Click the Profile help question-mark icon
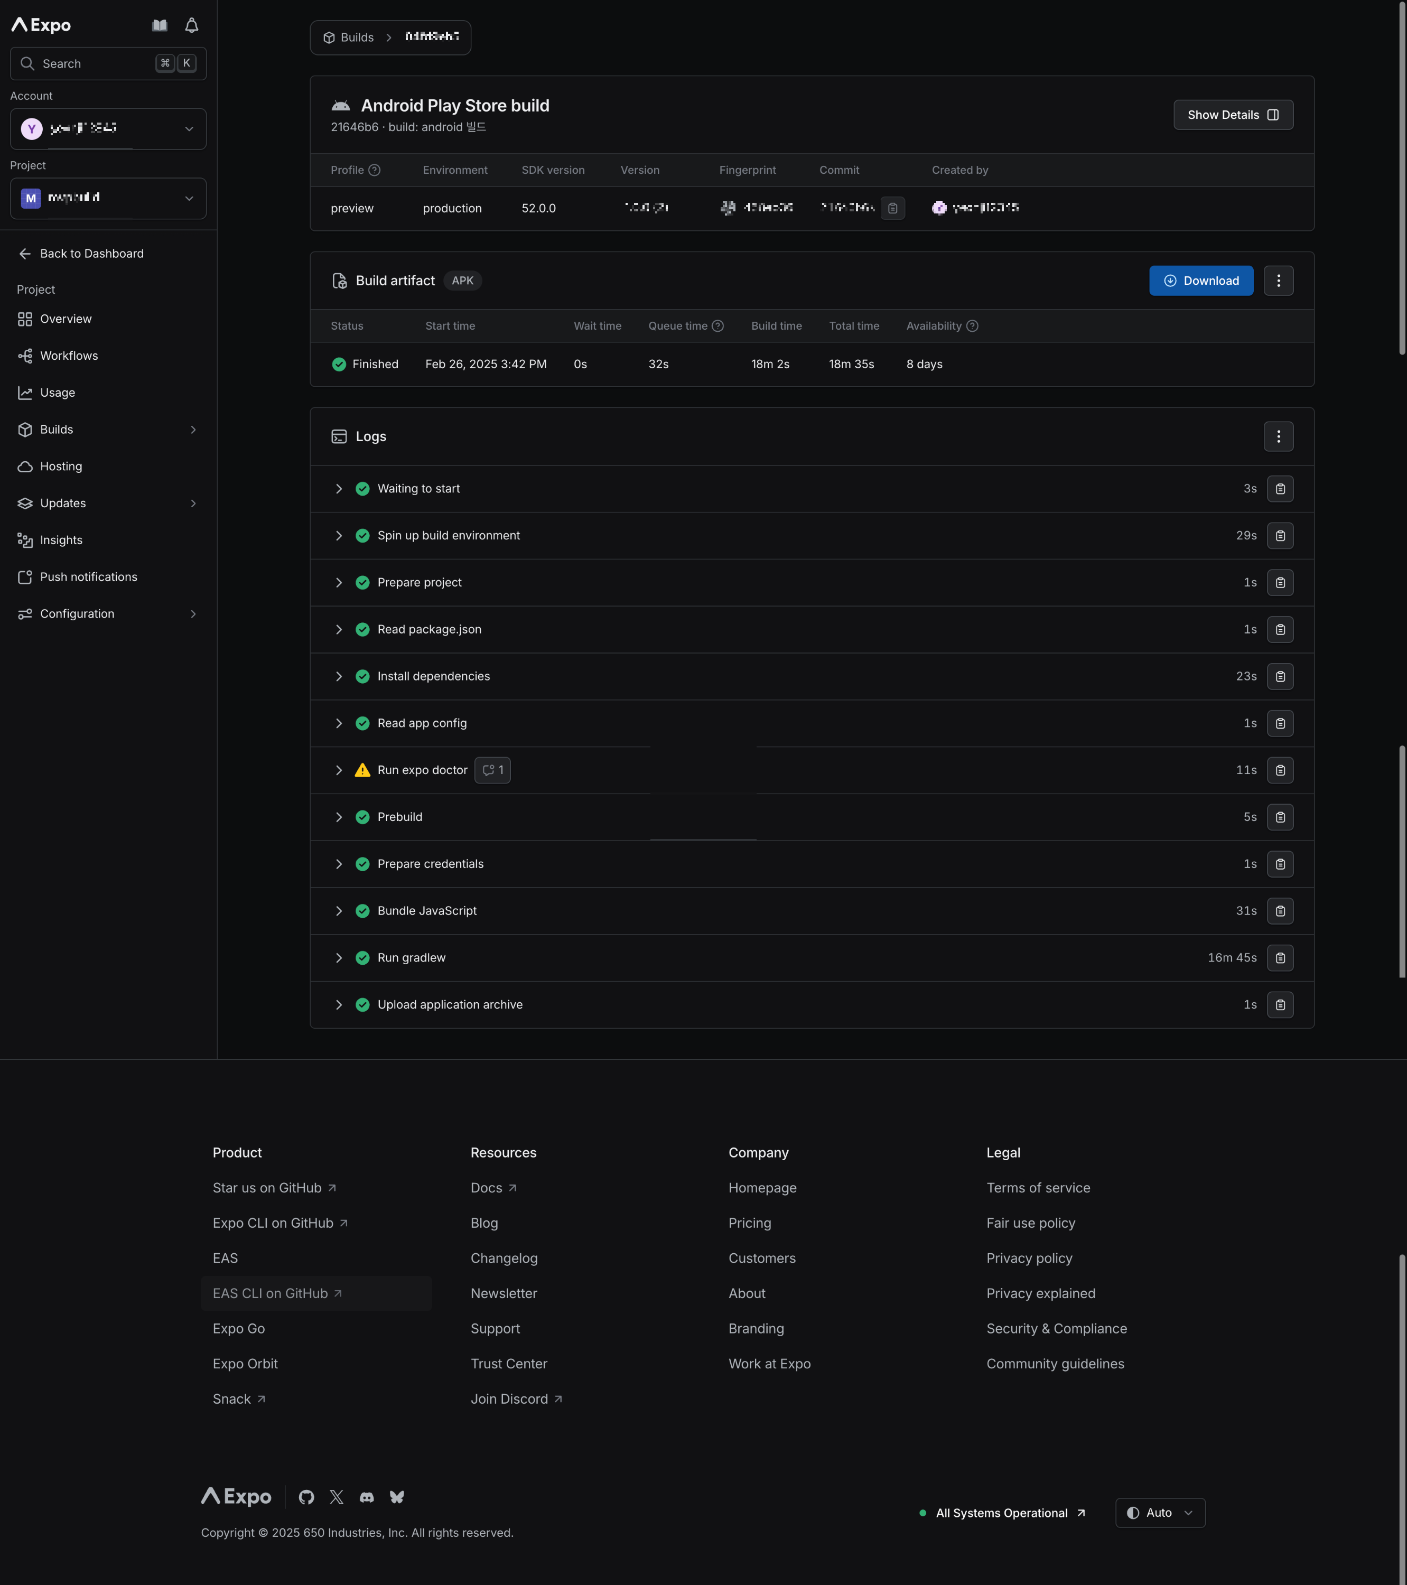The width and height of the screenshot is (1407, 1585). tap(374, 170)
